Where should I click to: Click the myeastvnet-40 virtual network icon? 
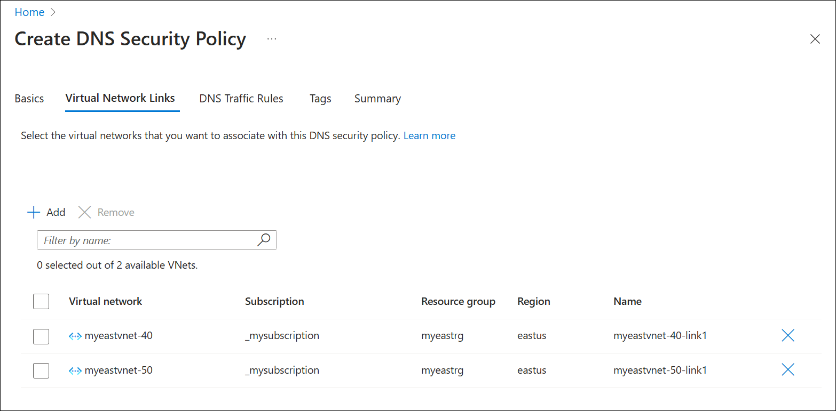[75, 336]
